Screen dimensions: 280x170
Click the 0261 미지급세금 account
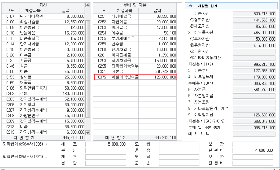(135, 55)
